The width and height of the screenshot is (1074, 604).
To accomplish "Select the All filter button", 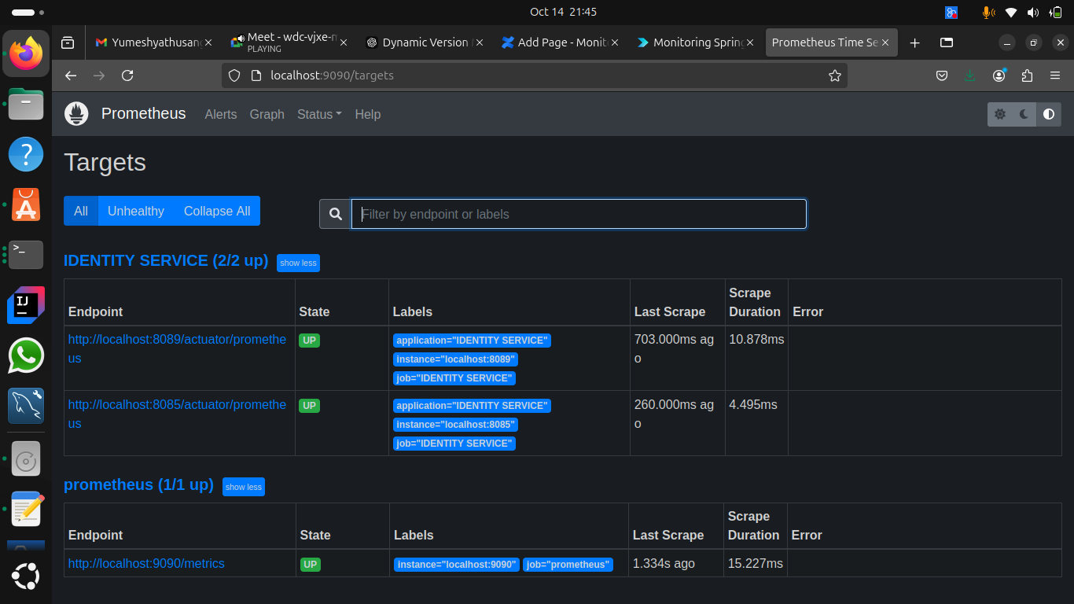I will click(81, 211).
